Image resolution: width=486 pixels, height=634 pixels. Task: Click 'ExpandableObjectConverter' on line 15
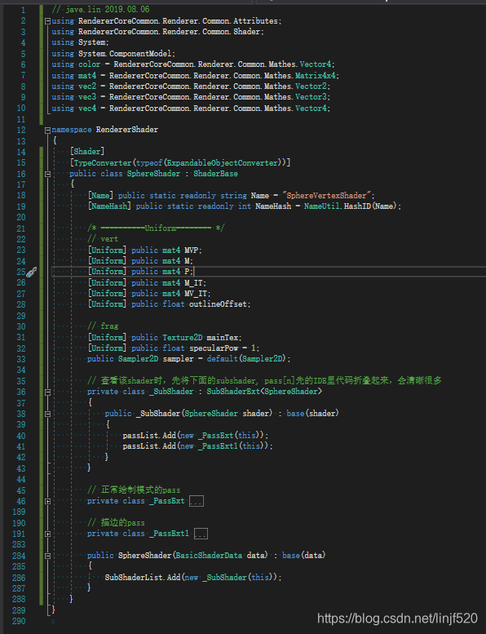point(223,162)
